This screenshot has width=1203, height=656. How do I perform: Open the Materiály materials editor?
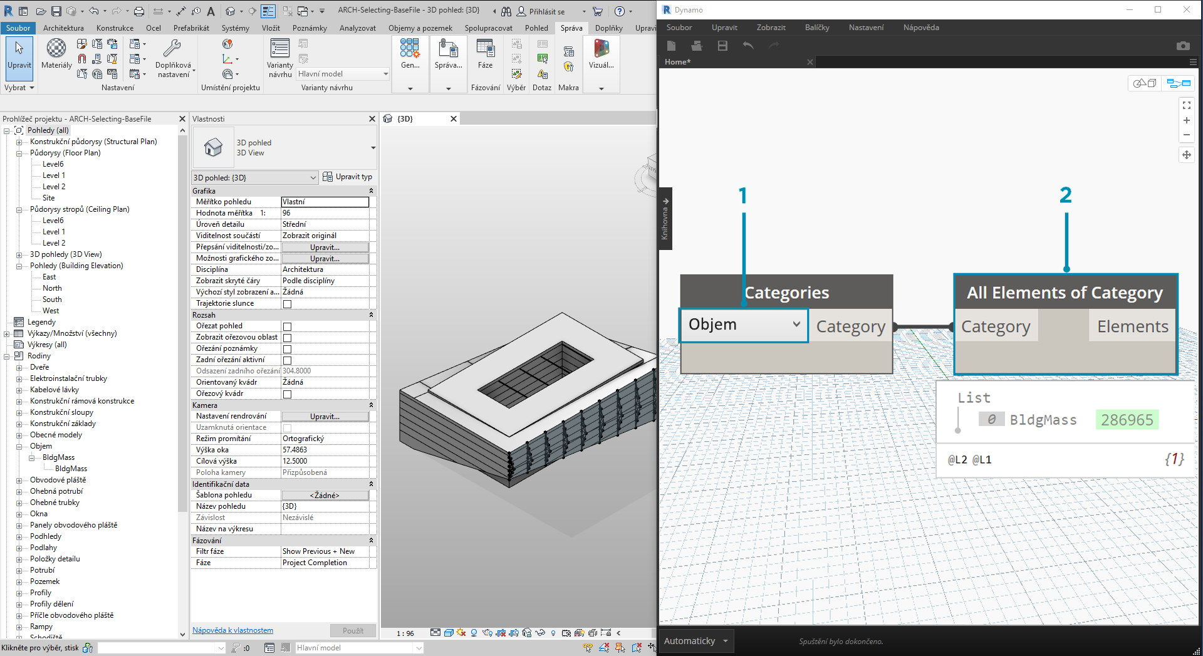pyautogui.click(x=56, y=53)
